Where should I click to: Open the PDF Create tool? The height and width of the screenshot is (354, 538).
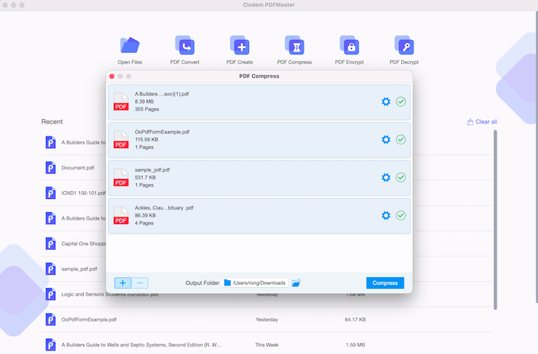click(240, 50)
